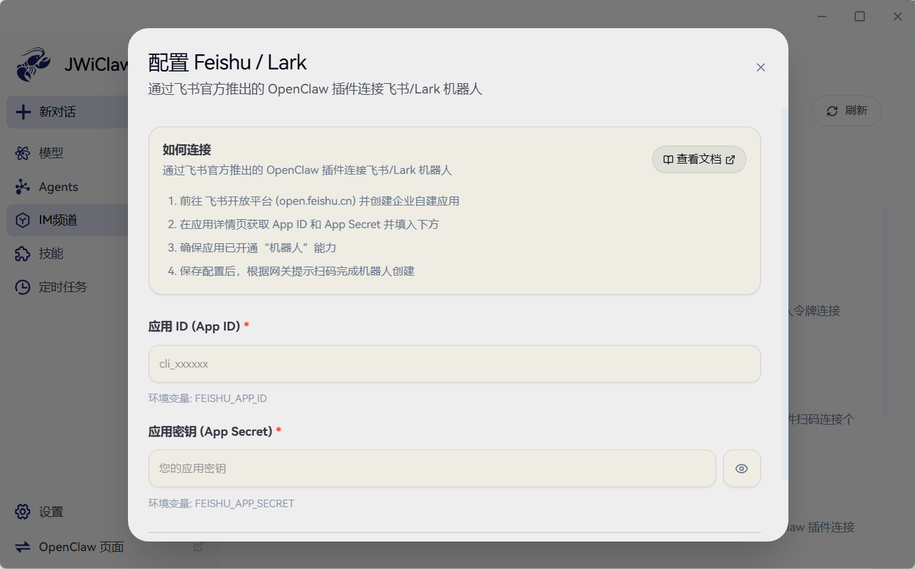Open the 设置 gear icon
915x569 pixels.
(23, 512)
